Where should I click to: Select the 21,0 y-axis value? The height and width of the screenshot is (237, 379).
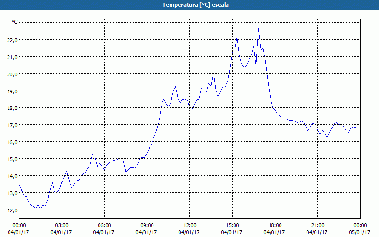[x=12, y=57]
